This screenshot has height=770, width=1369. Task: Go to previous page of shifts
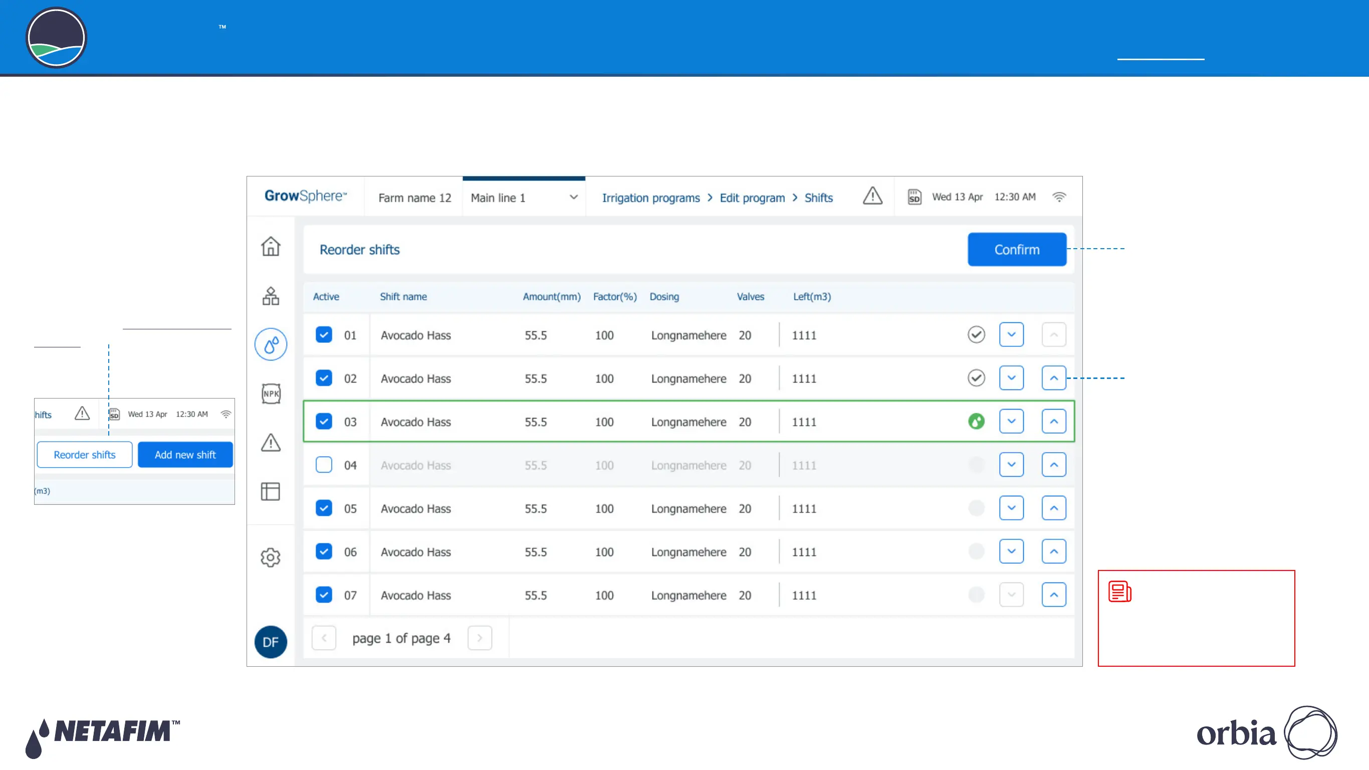(x=324, y=638)
